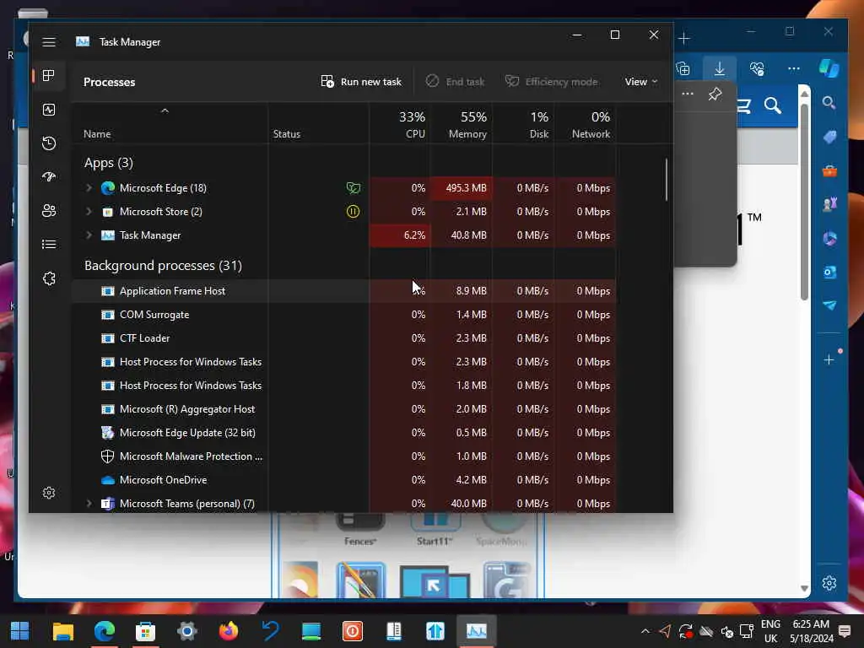Open notification center icon in taskbar
The width and height of the screenshot is (864, 648).
(845, 631)
